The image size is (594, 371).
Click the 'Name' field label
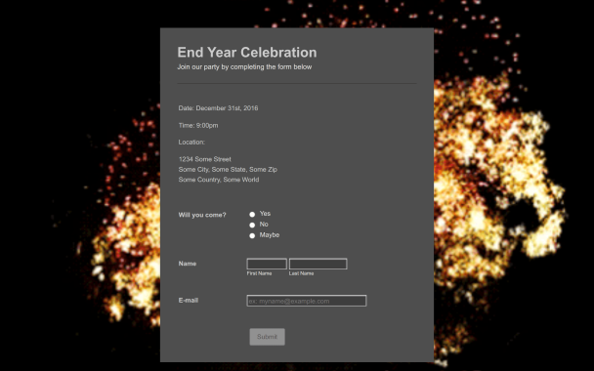[188, 264]
